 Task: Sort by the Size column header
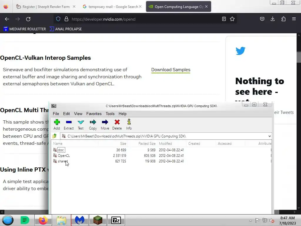[113, 143]
